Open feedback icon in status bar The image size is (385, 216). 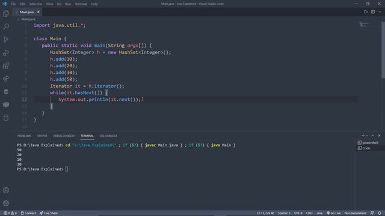coord(372,213)
